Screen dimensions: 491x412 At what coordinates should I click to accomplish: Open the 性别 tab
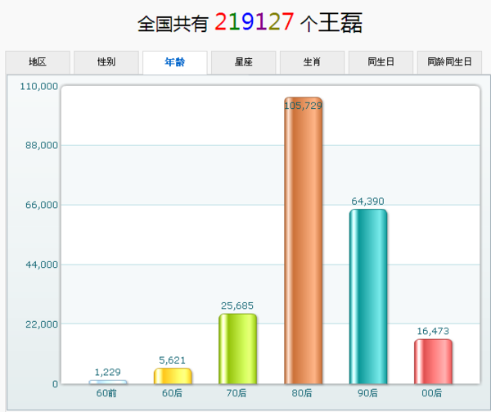coord(106,62)
